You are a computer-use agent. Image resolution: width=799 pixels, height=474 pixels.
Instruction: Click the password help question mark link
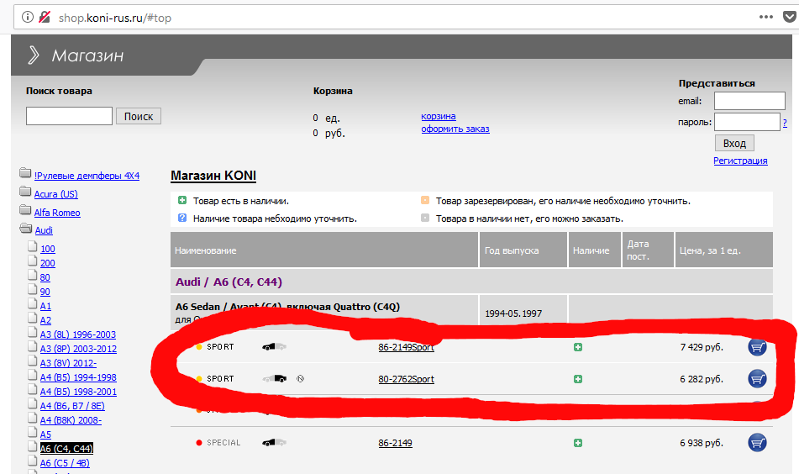[x=785, y=123]
